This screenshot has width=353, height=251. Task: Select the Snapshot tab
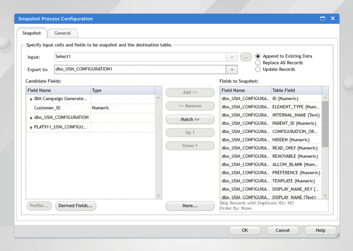click(x=32, y=33)
